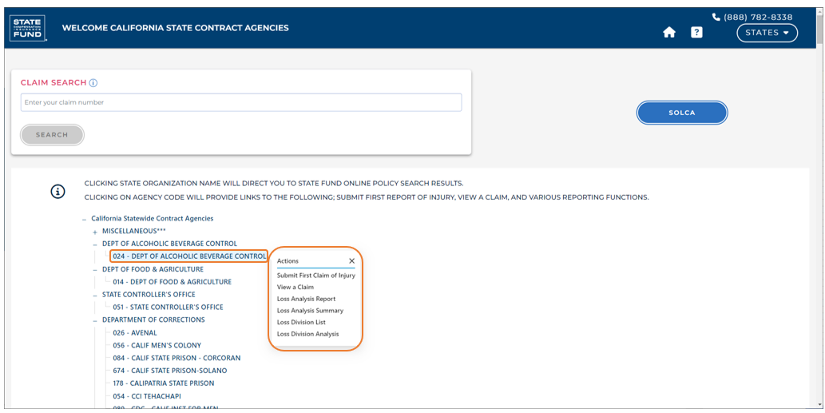Open the help question mark icon
Screen dimensions: 825x413
pyautogui.click(x=696, y=33)
